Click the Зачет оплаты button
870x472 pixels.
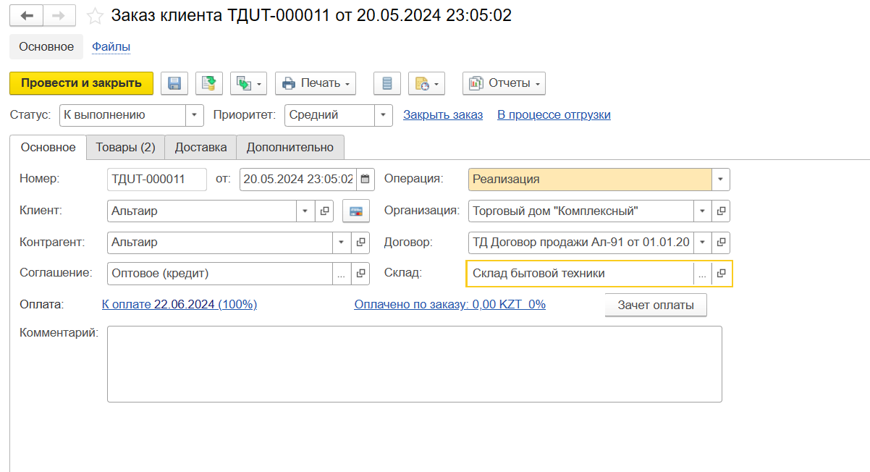coord(656,305)
